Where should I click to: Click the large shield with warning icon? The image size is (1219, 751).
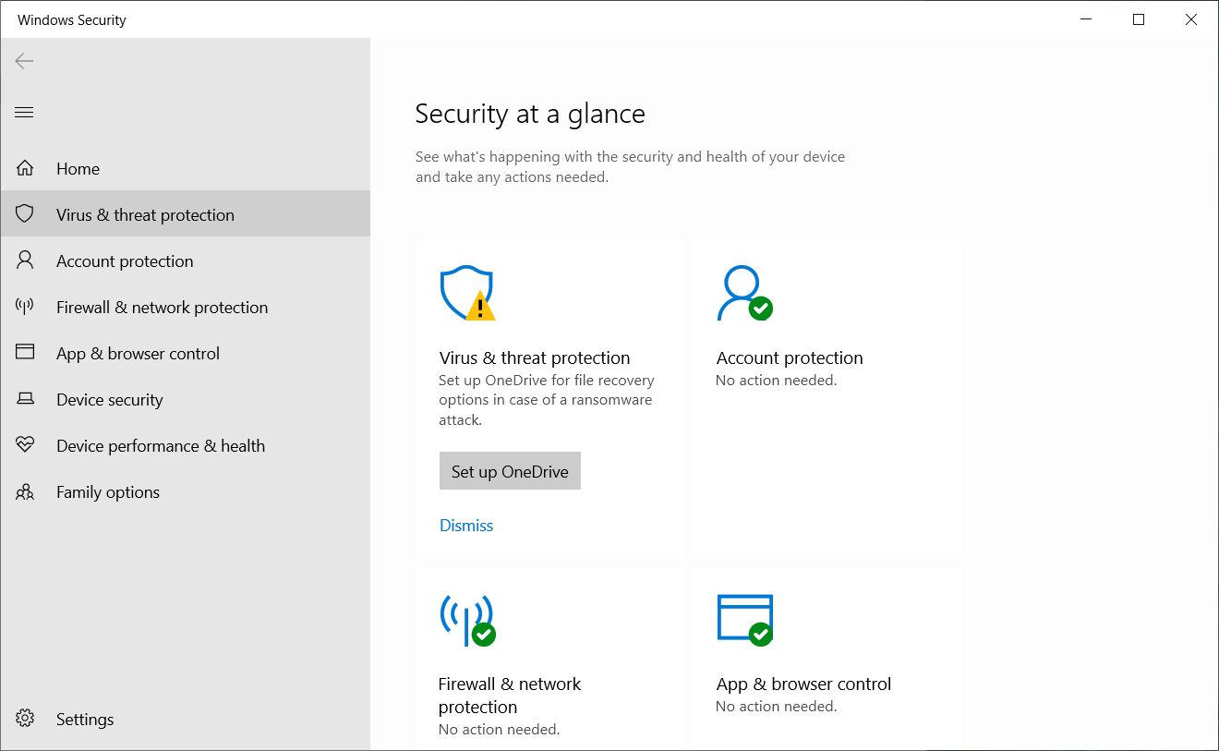coord(467,293)
